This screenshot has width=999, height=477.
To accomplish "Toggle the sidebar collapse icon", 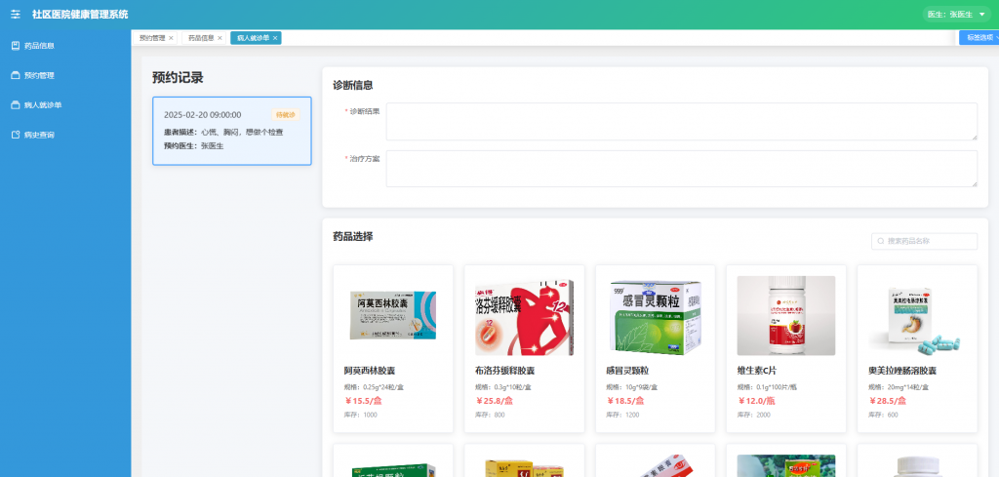I will [16, 14].
